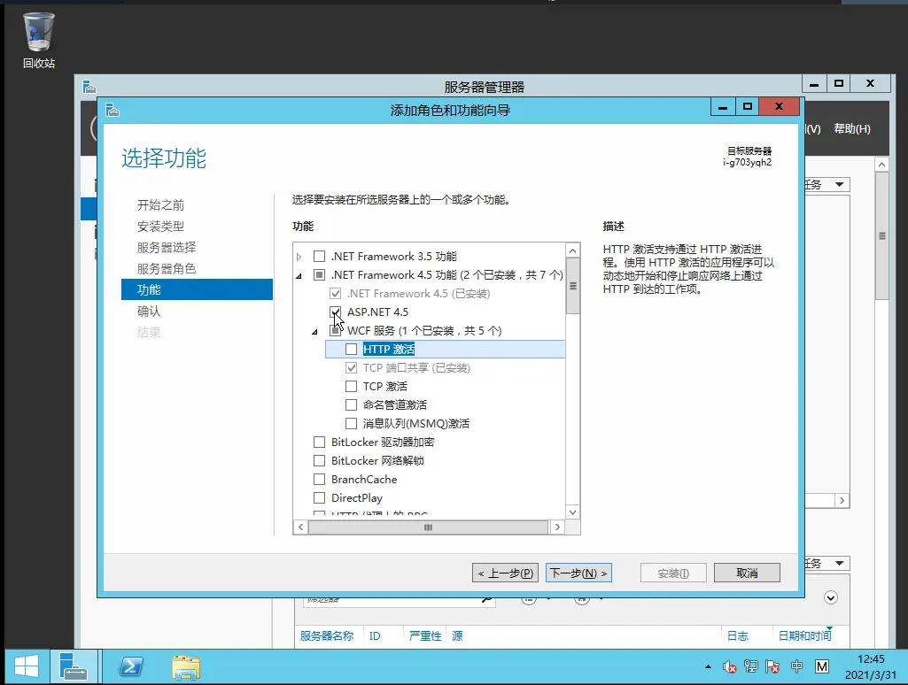Click the 下一步(N) button
Image resolution: width=908 pixels, height=685 pixels.
(578, 573)
